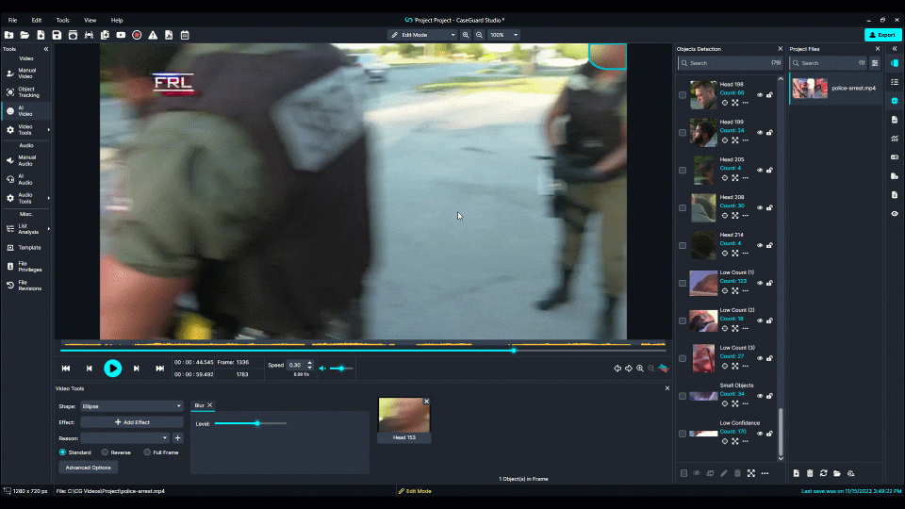Image resolution: width=905 pixels, height=509 pixels.
Task: Select the Blur effect tab
Action: [199, 405]
